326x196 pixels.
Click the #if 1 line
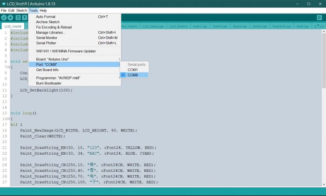pyautogui.click(x=16, y=124)
